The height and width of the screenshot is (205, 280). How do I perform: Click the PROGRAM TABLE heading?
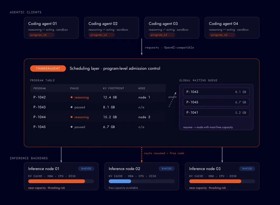(x=42, y=81)
